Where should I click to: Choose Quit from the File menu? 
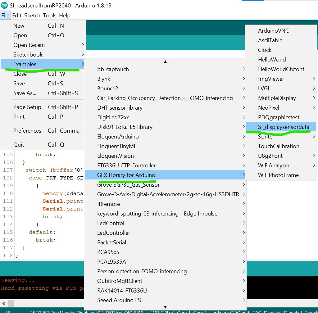[42, 144]
